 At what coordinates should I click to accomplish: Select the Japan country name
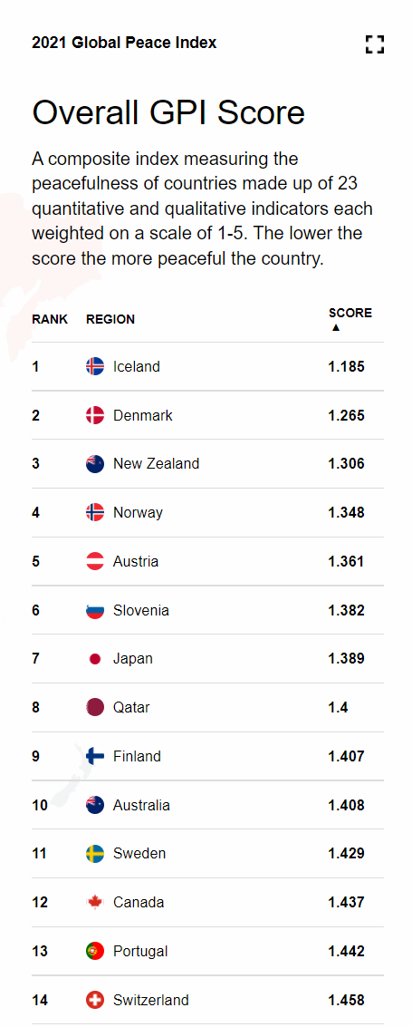coord(133,659)
